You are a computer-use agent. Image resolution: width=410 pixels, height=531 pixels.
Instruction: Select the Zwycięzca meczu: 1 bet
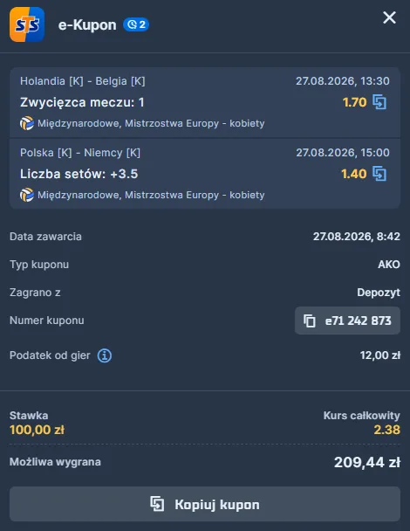tap(82, 102)
